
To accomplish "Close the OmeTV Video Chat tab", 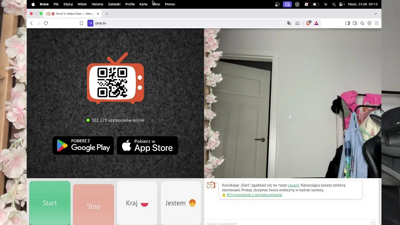I will (98, 14).
